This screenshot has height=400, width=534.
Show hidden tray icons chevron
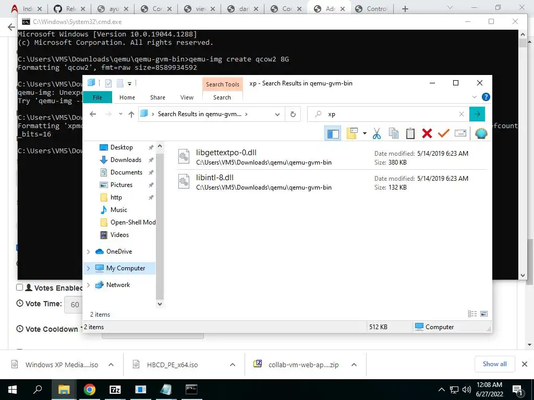click(441, 390)
